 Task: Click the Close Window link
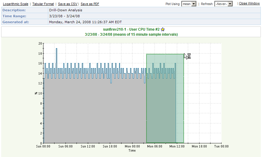[x=249, y=4]
